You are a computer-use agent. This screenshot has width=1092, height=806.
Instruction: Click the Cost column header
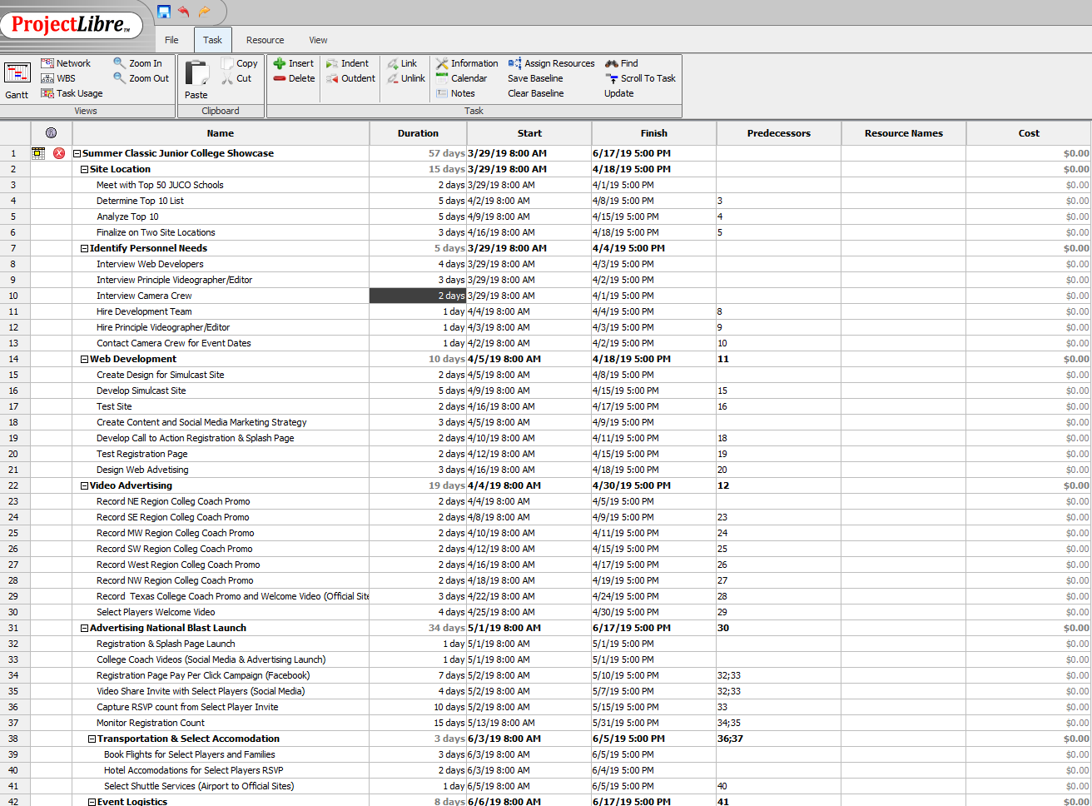(x=1029, y=133)
